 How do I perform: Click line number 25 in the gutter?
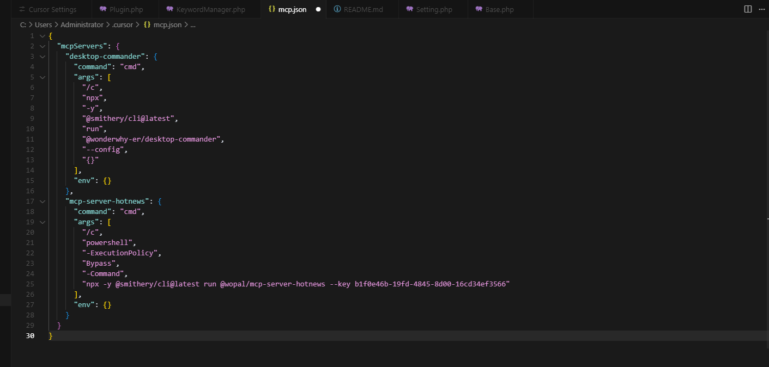point(29,284)
